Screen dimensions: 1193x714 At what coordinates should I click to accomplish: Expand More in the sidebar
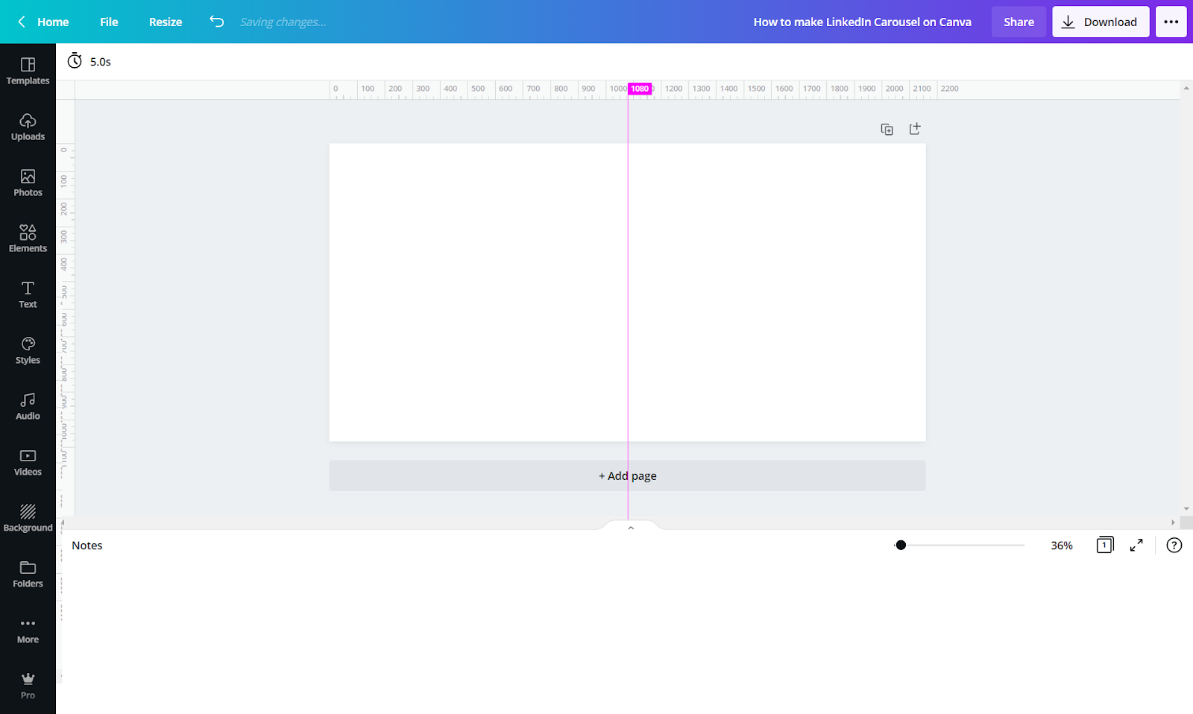tap(28, 630)
